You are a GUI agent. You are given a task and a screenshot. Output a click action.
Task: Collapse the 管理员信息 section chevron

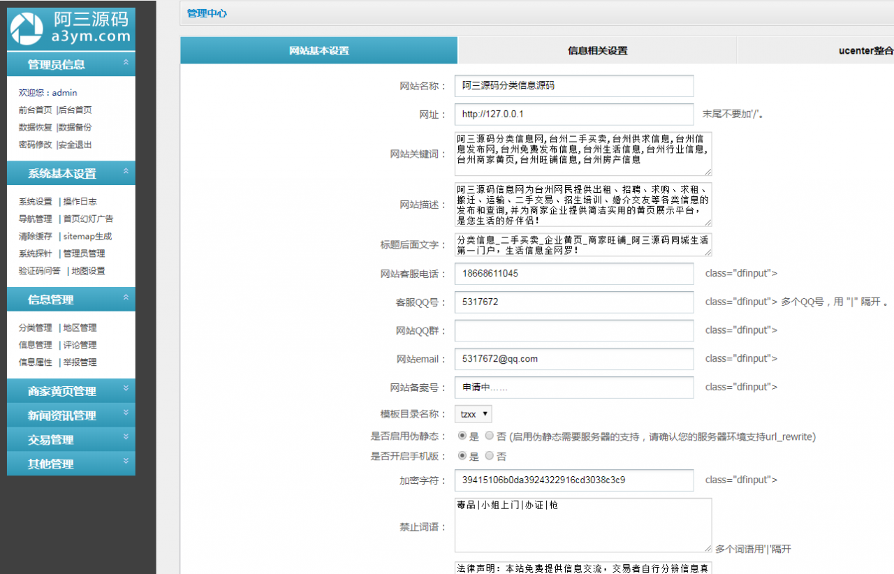[x=126, y=63]
